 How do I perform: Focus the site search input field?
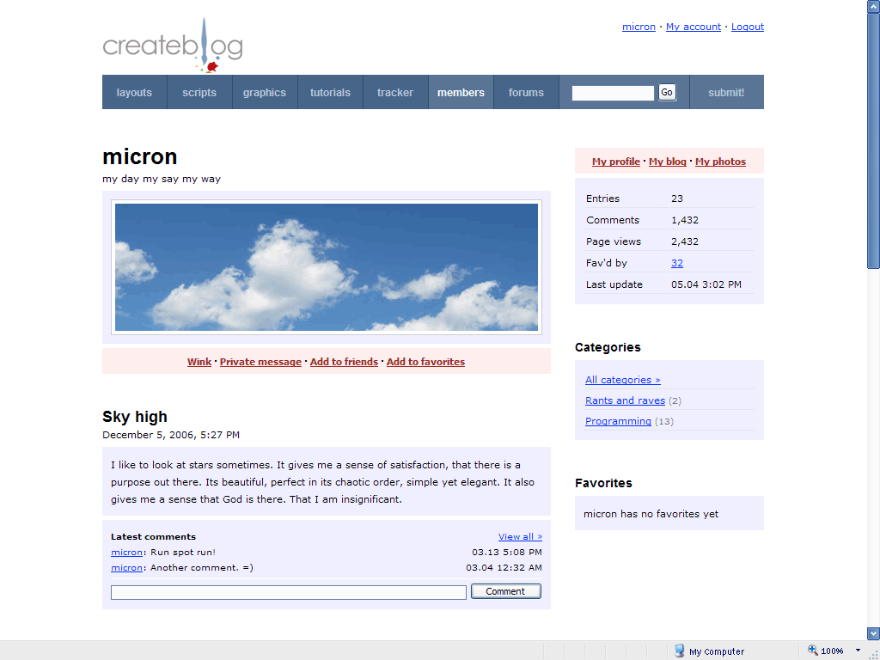pos(613,93)
